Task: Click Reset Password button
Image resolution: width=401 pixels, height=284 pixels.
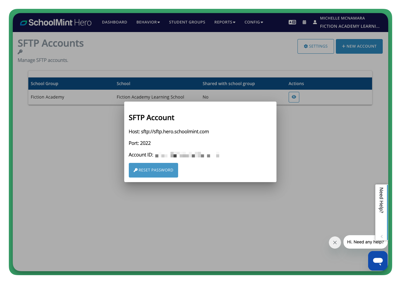Action: click(x=153, y=170)
